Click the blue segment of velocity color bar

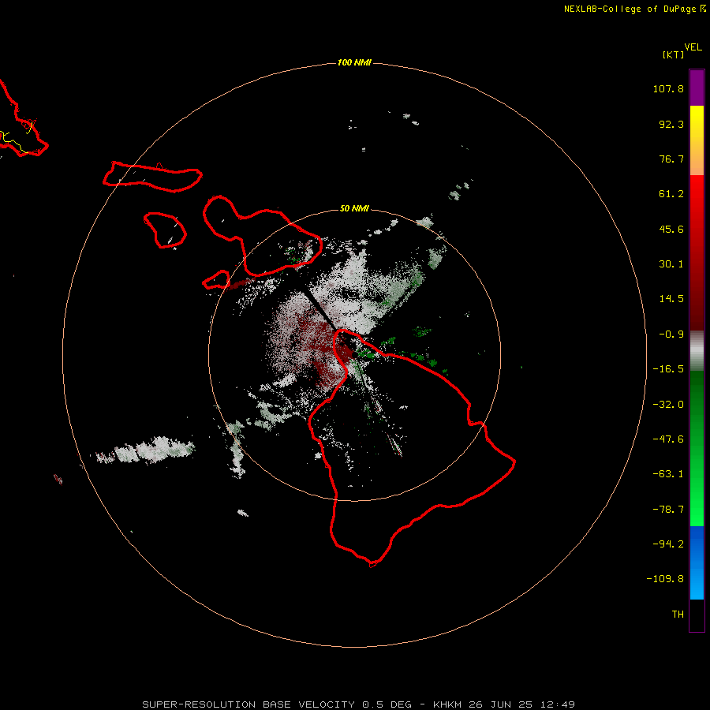coord(697,562)
